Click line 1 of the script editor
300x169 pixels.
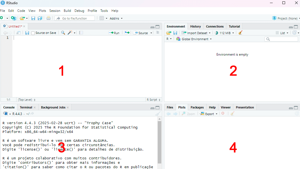point(87,38)
